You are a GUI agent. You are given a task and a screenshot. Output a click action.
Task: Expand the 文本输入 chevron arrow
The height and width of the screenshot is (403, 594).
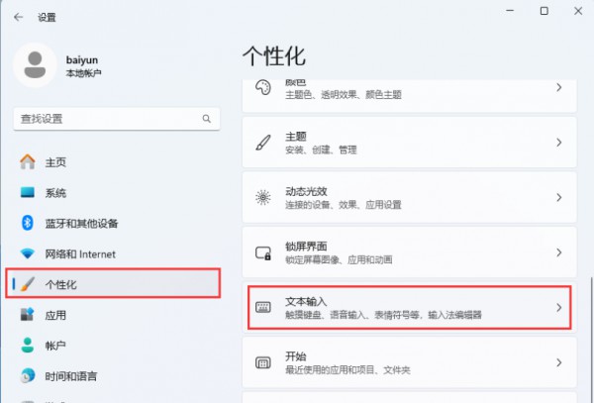click(559, 307)
